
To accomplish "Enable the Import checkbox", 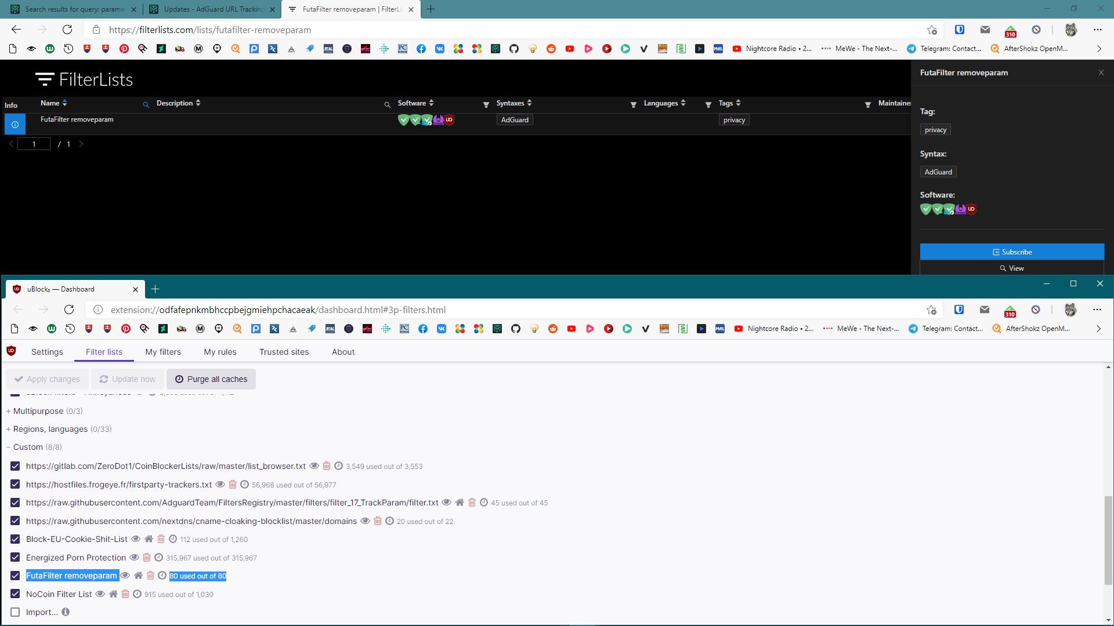I will click(15, 612).
